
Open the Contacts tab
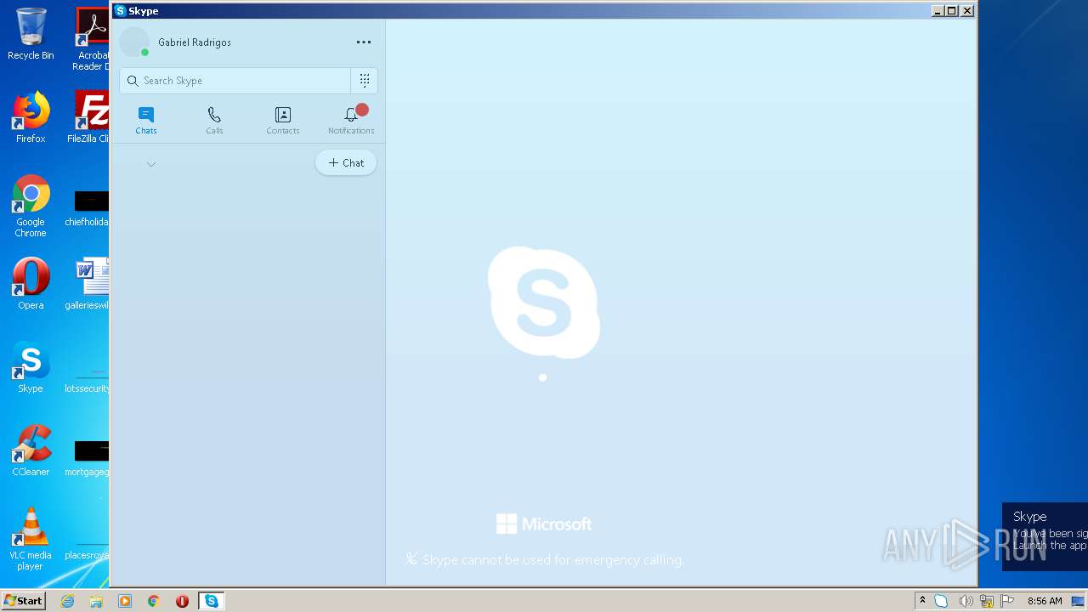pos(283,120)
